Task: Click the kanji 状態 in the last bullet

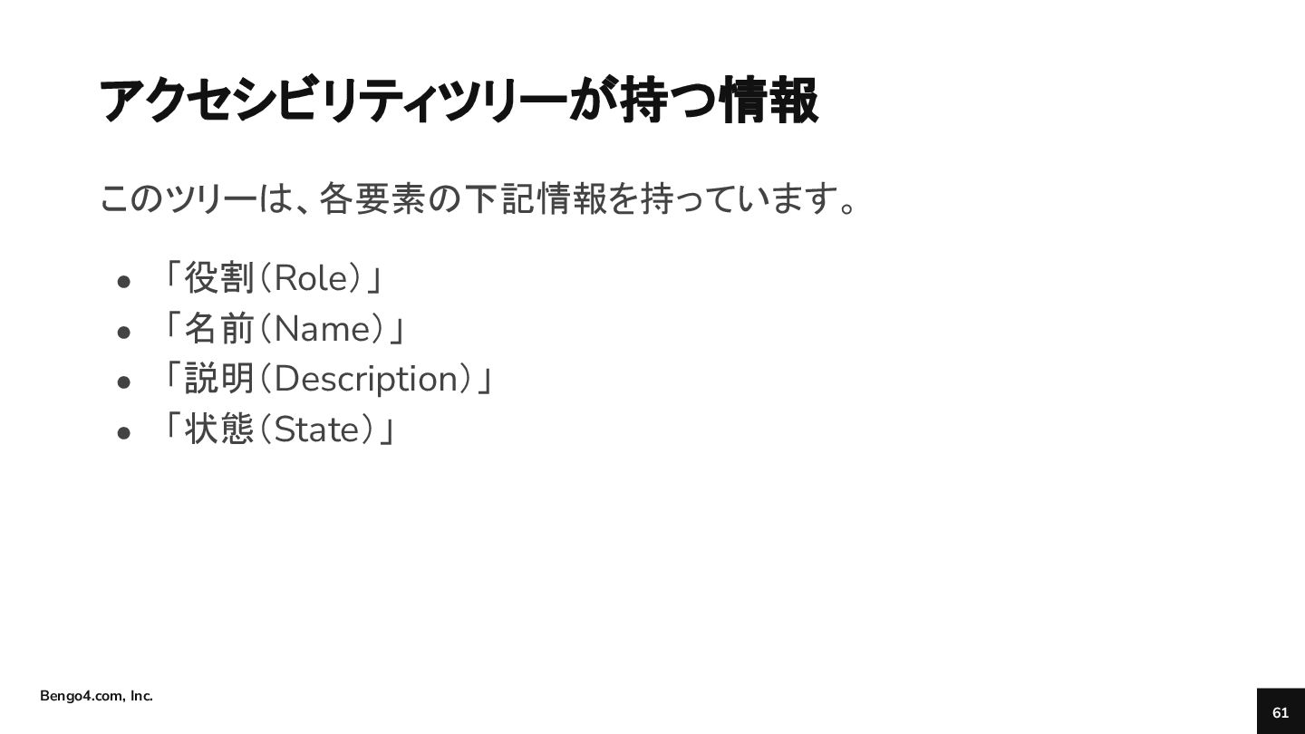Action: [x=219, y=430]
